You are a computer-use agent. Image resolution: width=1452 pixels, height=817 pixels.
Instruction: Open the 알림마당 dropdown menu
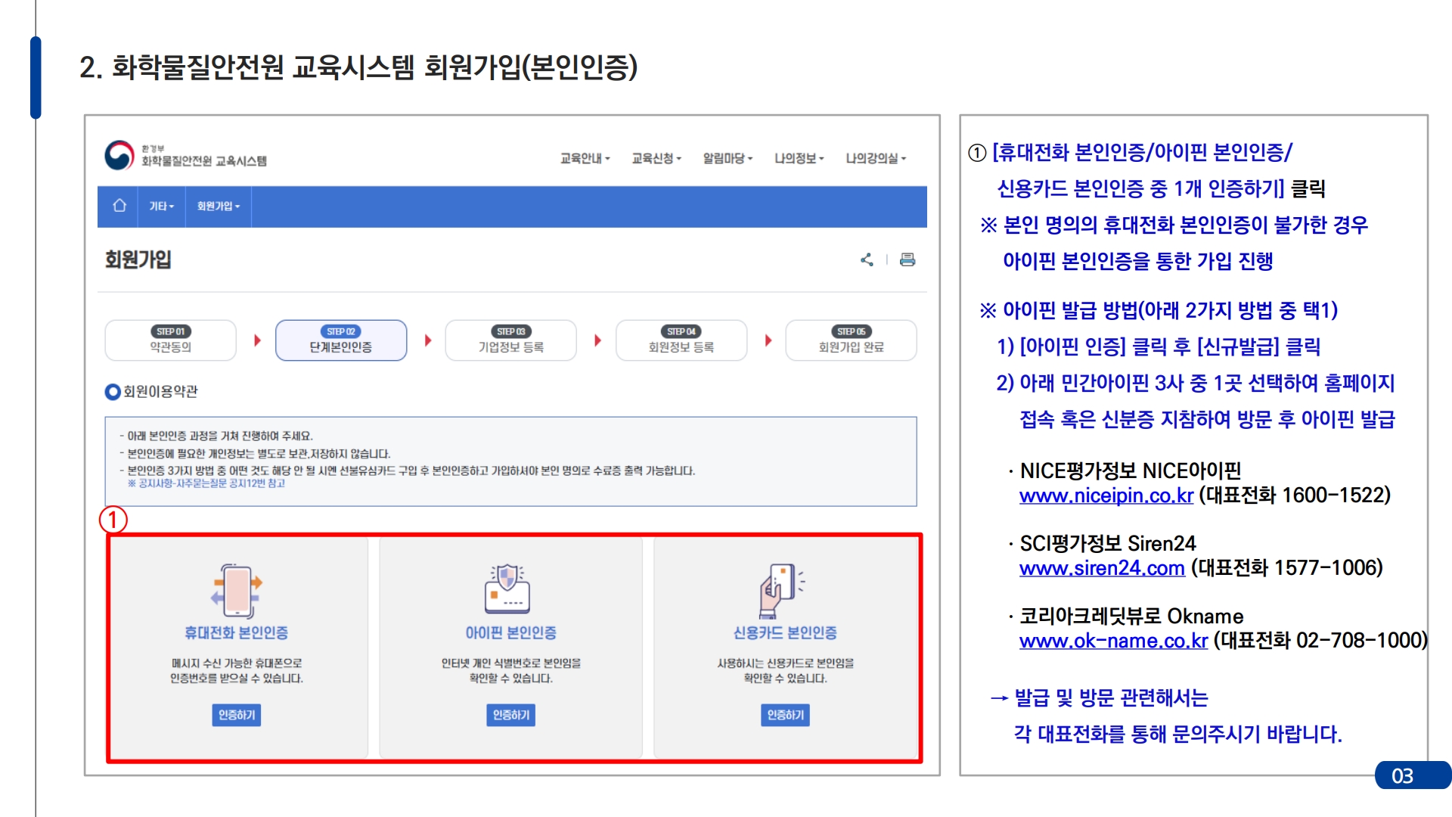pyautogui.click(x=728, y=158)
